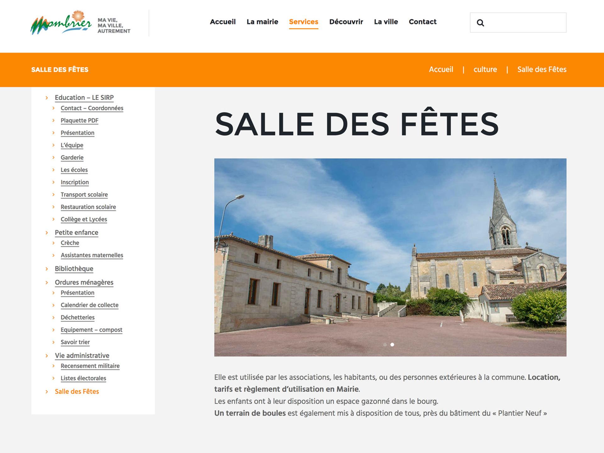Click chevron beside Garderie
This screenshot has width=604, height=453.
pyautogui.click(x=53, y=158)
